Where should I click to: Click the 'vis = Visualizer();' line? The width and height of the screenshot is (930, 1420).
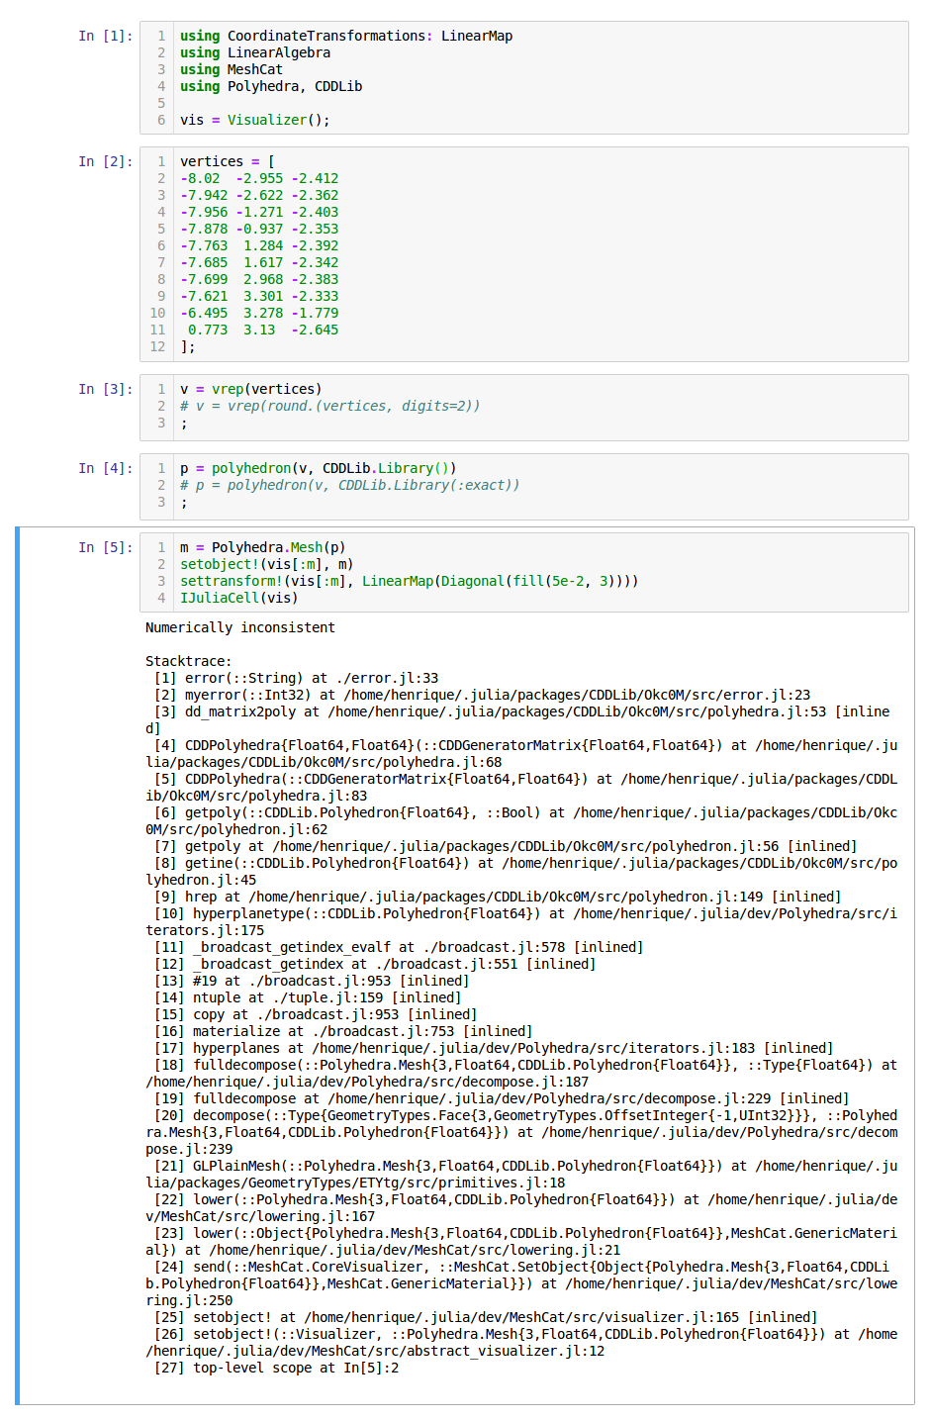[255, 120]
